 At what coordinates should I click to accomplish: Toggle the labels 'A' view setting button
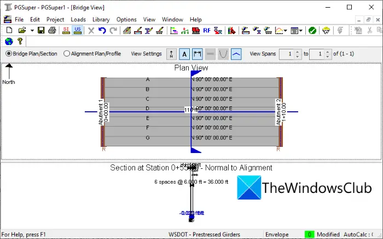pos(184,54)
